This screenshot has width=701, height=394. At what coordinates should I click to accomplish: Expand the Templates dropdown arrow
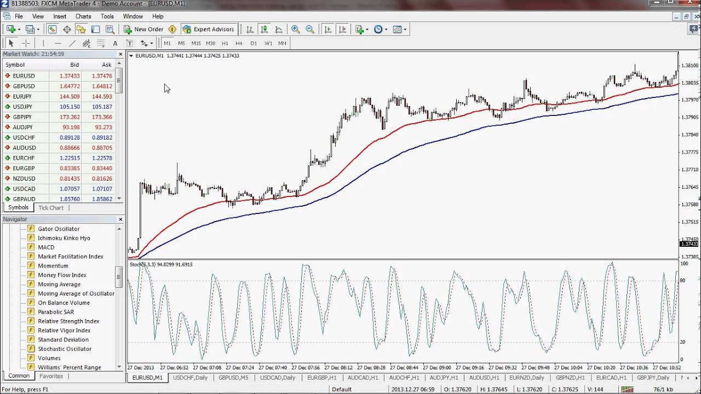pos(405,30)
